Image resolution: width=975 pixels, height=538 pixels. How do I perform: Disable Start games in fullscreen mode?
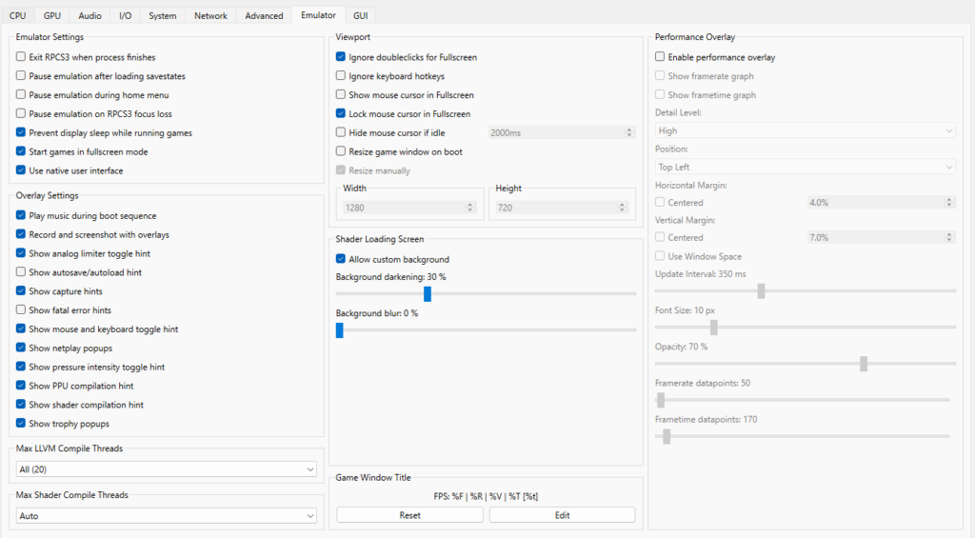22,151
